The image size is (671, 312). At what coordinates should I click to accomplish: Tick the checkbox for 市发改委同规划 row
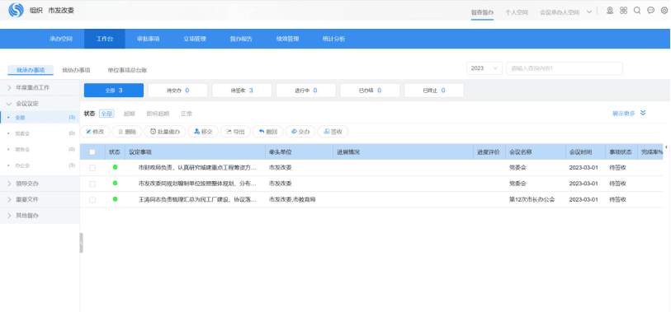coord(92,184)
